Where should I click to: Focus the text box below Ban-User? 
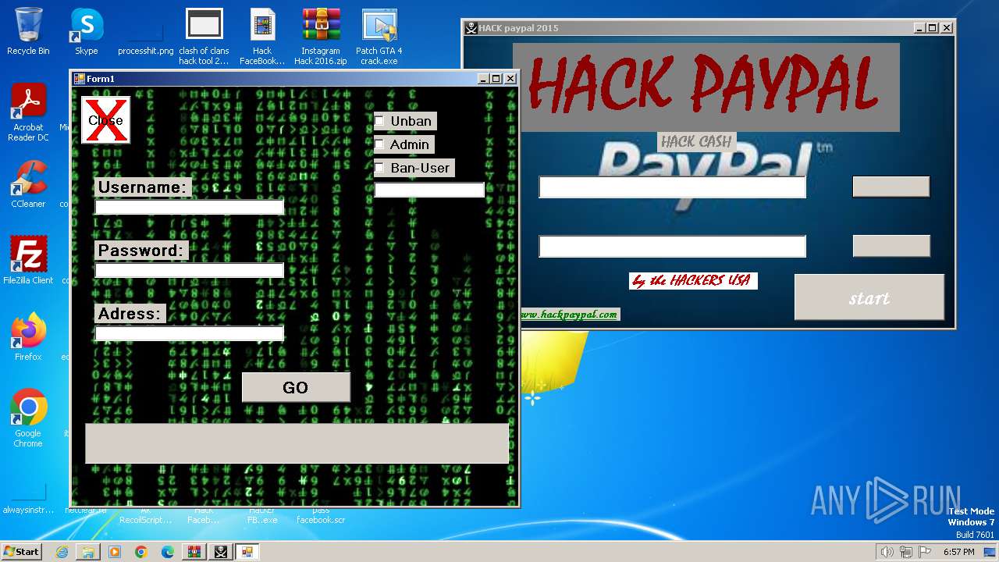coord(429,190)
